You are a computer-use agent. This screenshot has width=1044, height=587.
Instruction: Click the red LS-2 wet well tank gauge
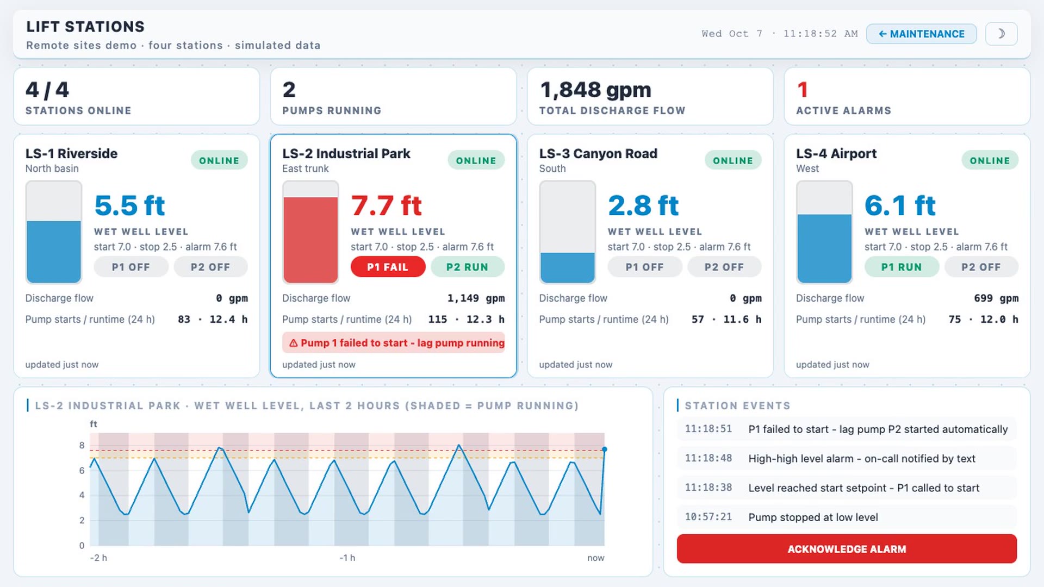tap(310, 232)
